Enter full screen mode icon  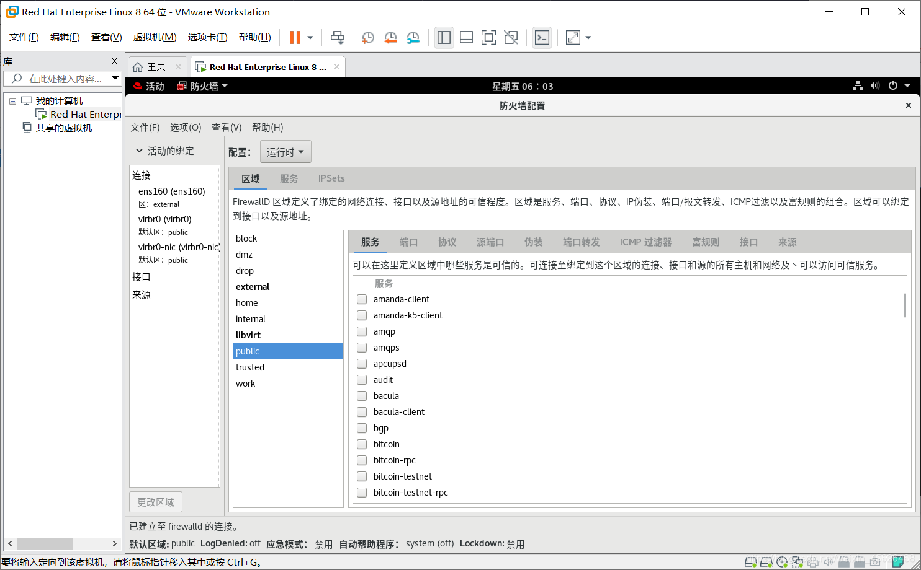[488, 38]
